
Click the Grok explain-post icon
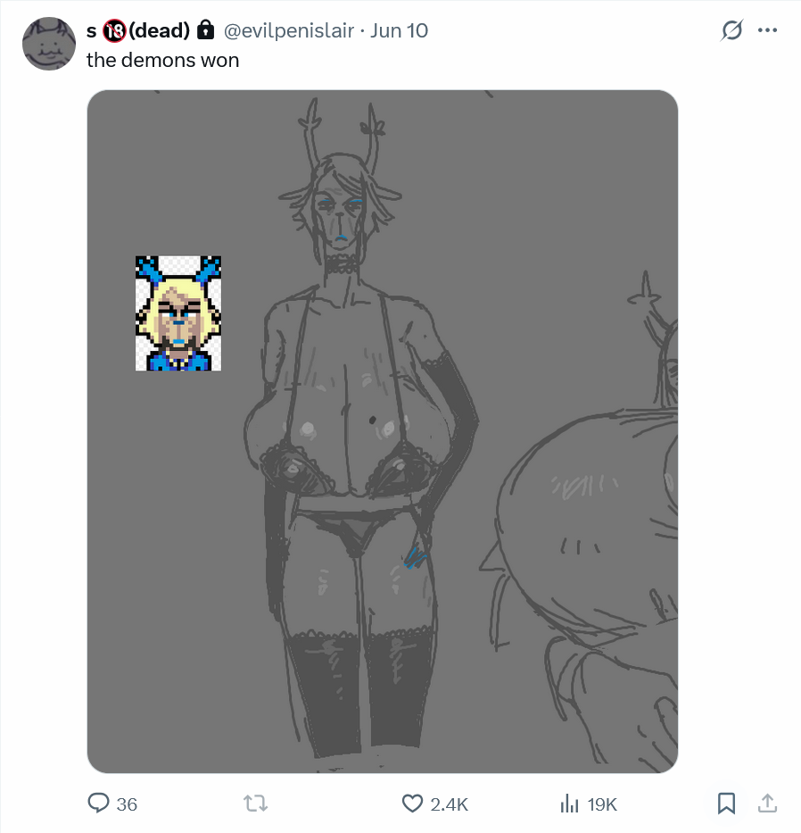coord(731,30)
